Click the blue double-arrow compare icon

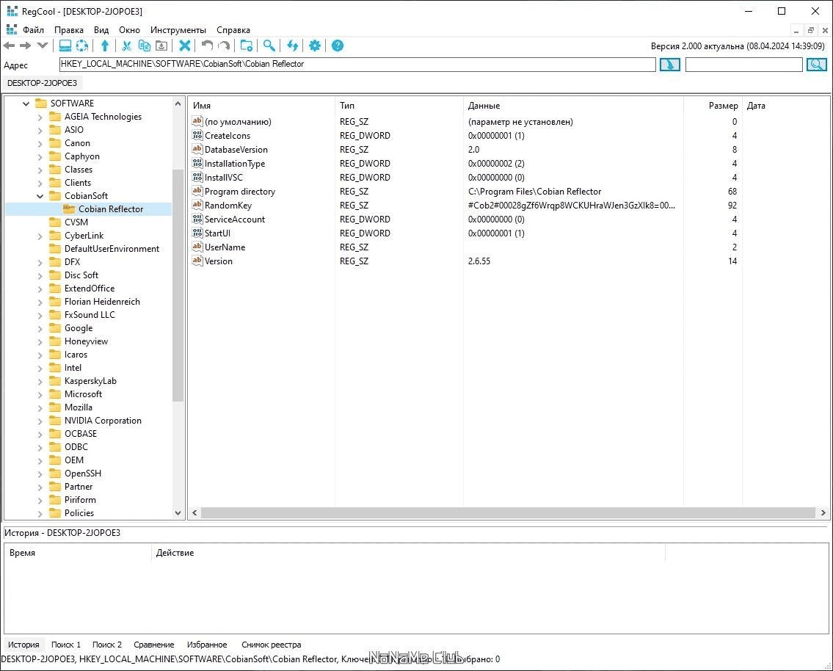292,46
